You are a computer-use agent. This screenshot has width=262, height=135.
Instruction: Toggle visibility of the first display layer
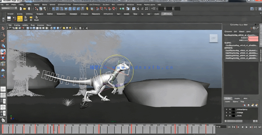[226, 109]
